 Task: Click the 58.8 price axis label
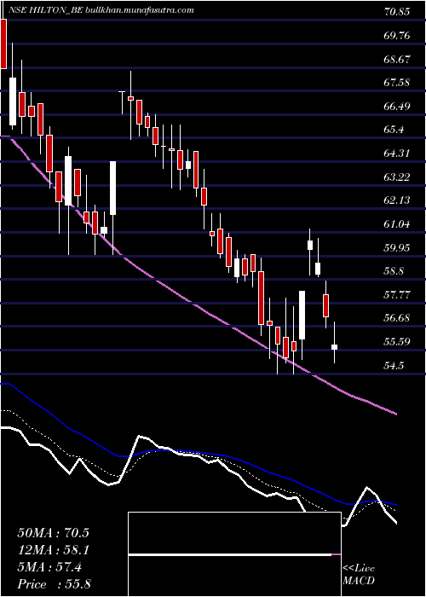[394, 271]
